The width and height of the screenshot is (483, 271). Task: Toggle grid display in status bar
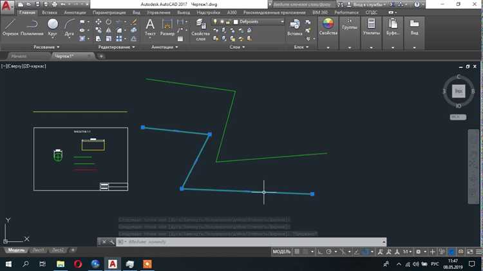point(297,252)
